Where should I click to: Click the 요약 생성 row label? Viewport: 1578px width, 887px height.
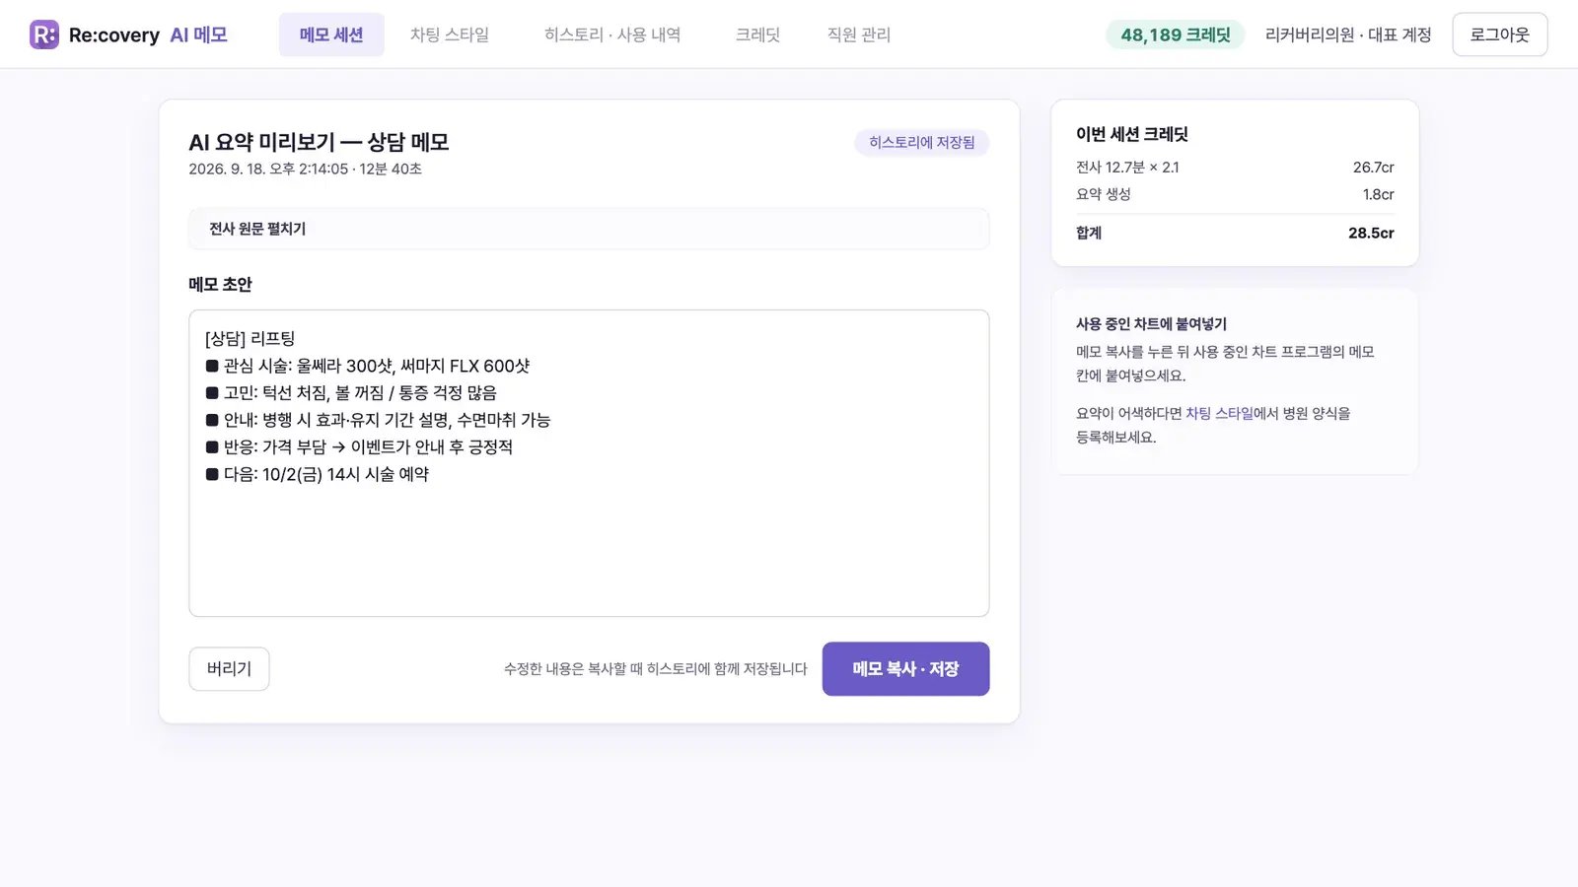1104,194
